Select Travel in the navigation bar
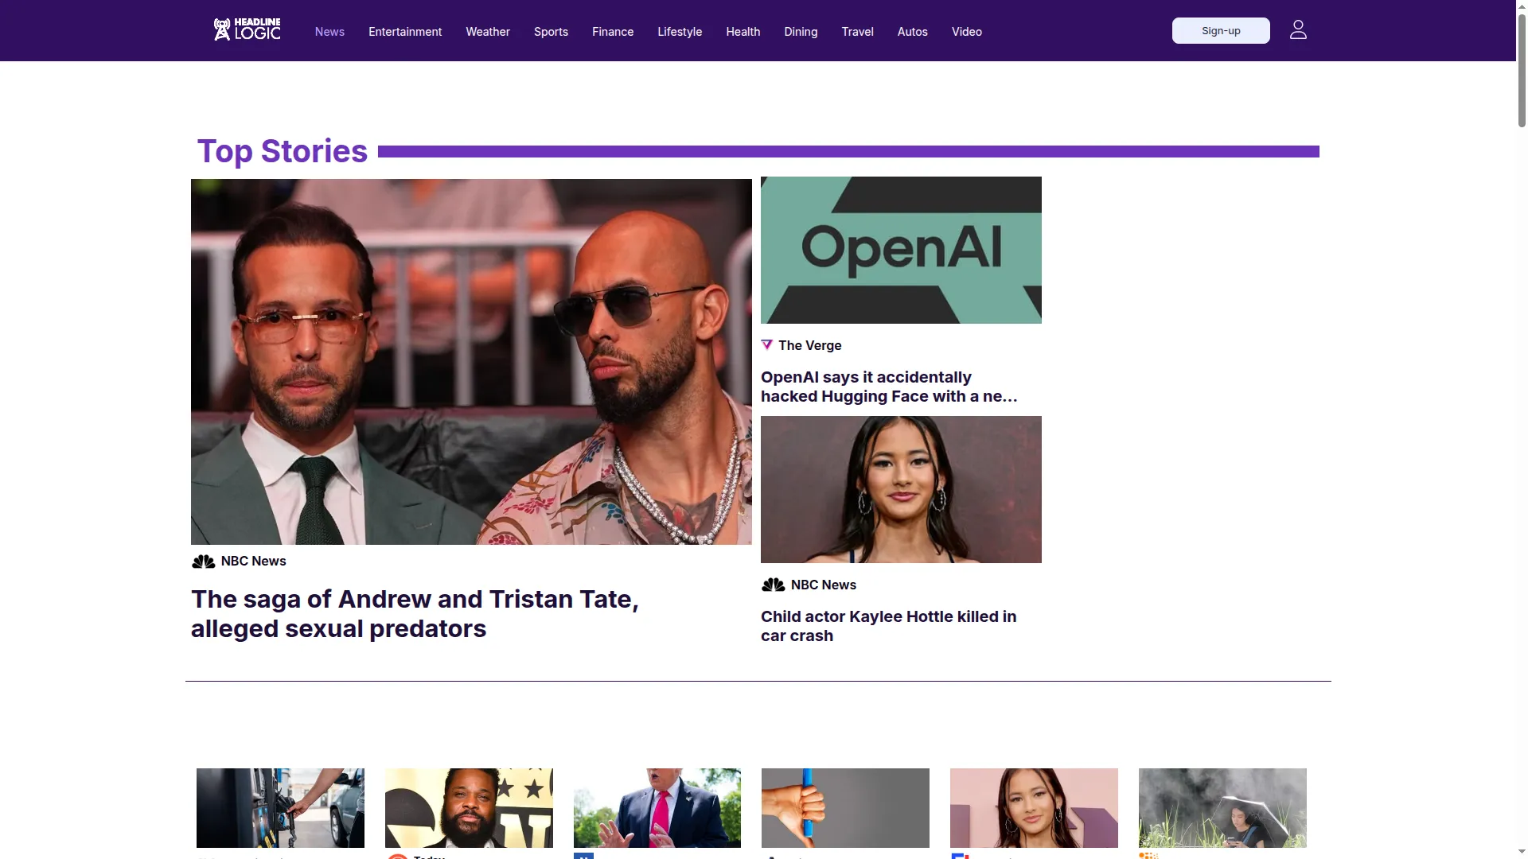The width and height of the screenshot is (1528, 859). [x=858, y=32]
